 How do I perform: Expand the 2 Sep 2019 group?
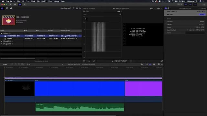tap(1, 41)
